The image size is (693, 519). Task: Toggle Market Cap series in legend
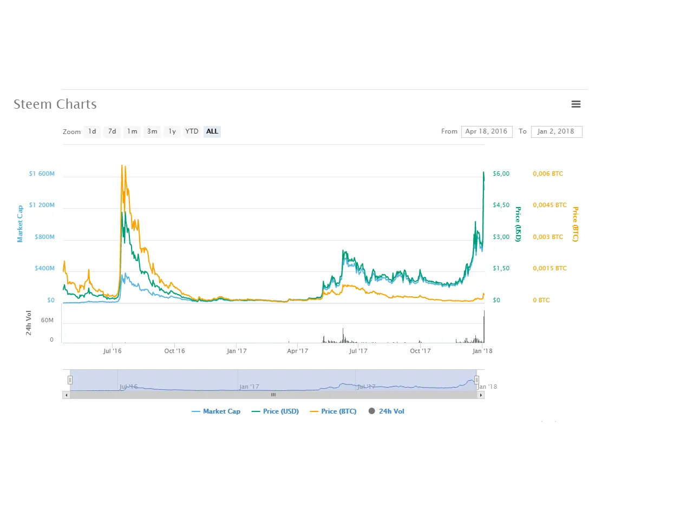(216, 411)
